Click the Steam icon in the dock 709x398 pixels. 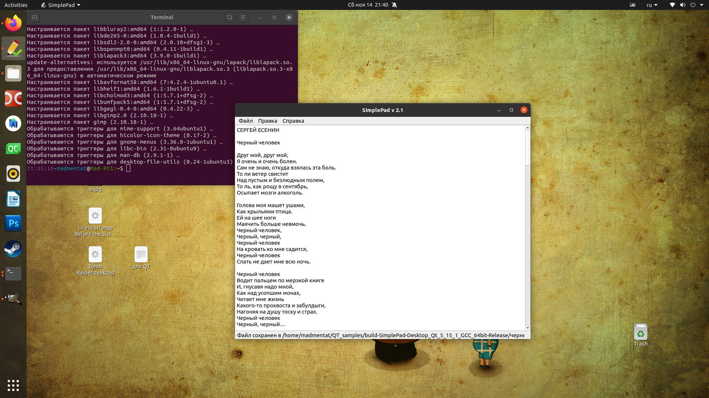[x=13, y=248]
